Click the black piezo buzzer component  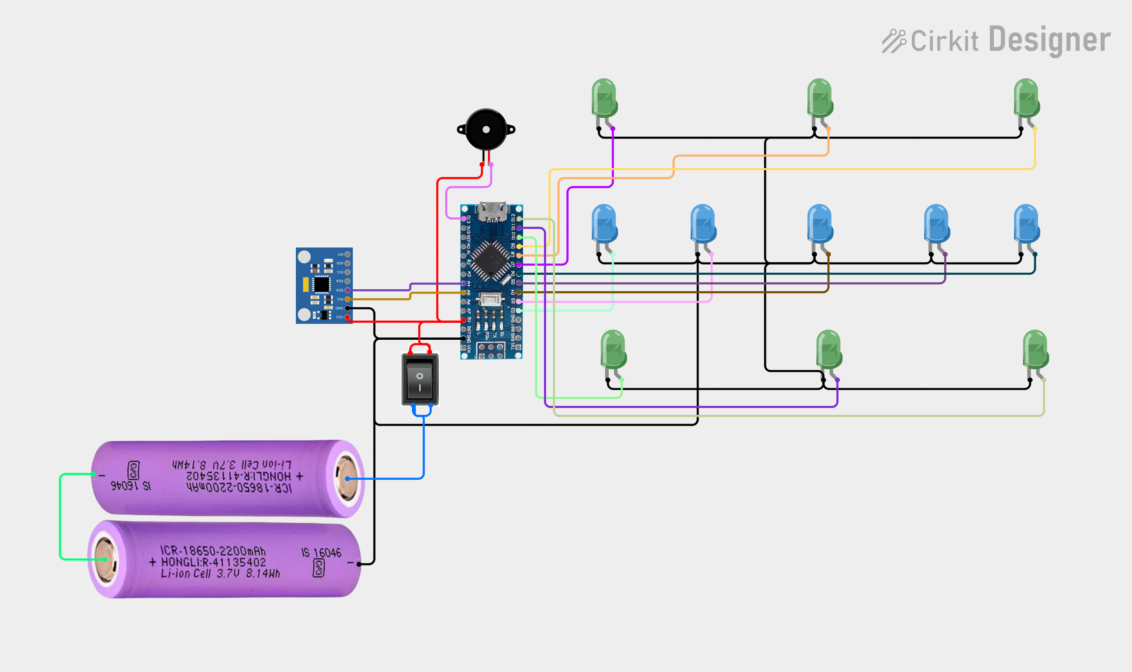tap(486, 130)
